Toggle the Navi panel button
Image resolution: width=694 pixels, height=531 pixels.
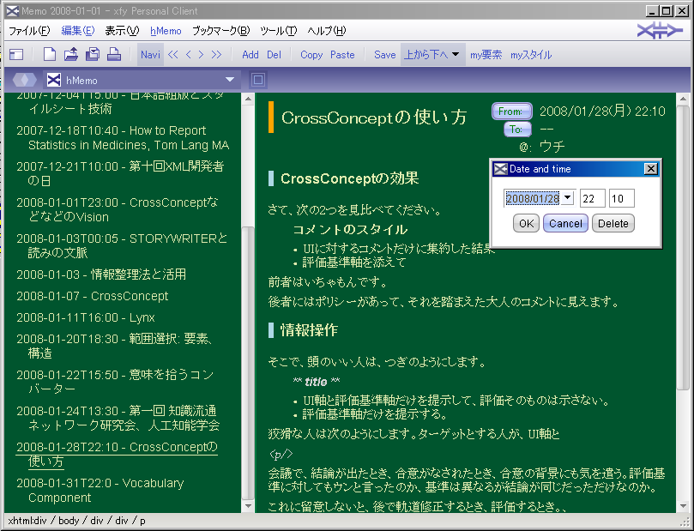(x=150, y=54)
